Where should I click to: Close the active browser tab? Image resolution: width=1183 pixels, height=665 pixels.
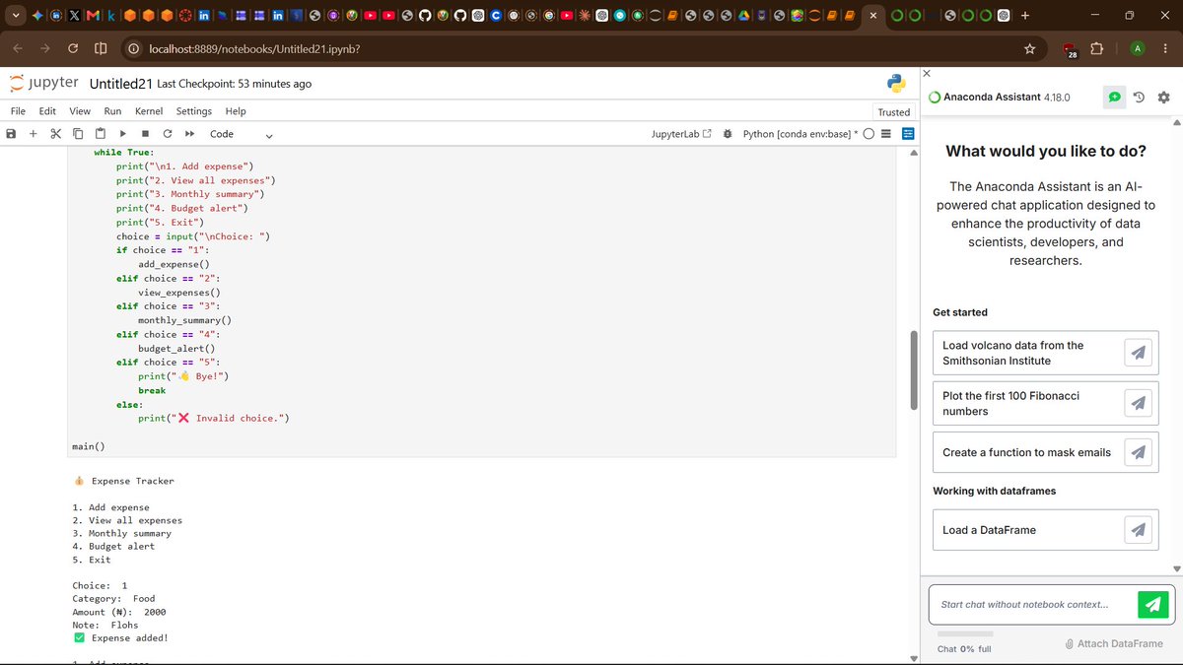pos(872,15)
